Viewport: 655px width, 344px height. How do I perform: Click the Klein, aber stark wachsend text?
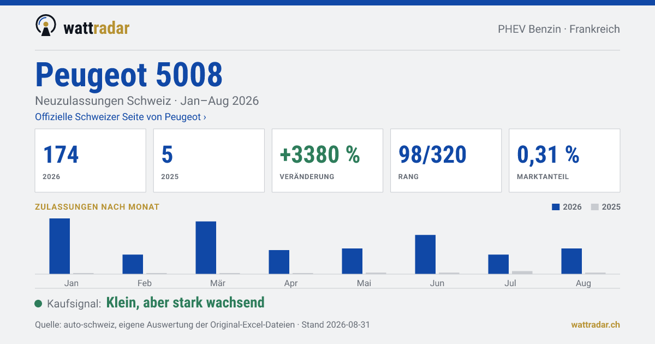185,303
